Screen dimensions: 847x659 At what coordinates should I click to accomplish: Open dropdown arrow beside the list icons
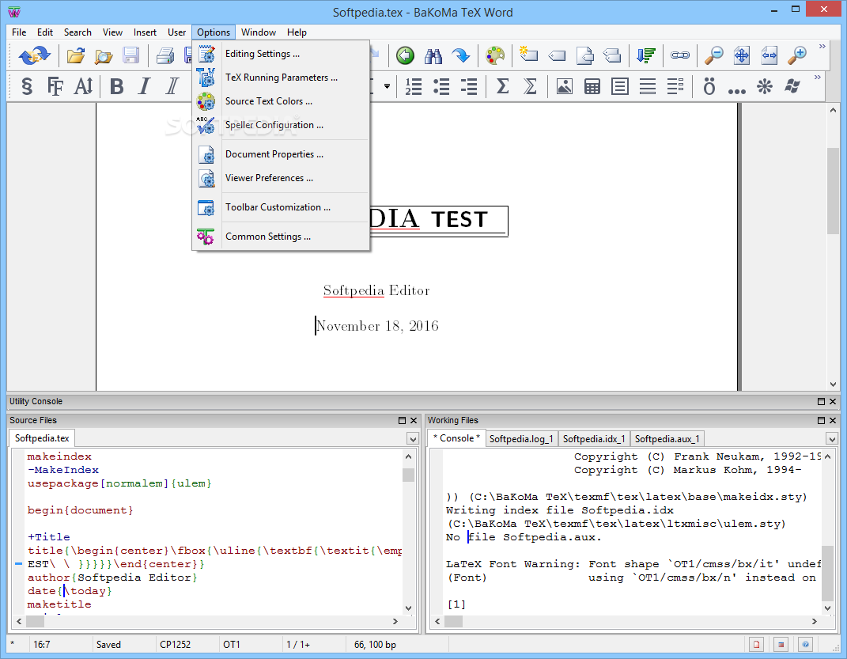click(387, 86)
